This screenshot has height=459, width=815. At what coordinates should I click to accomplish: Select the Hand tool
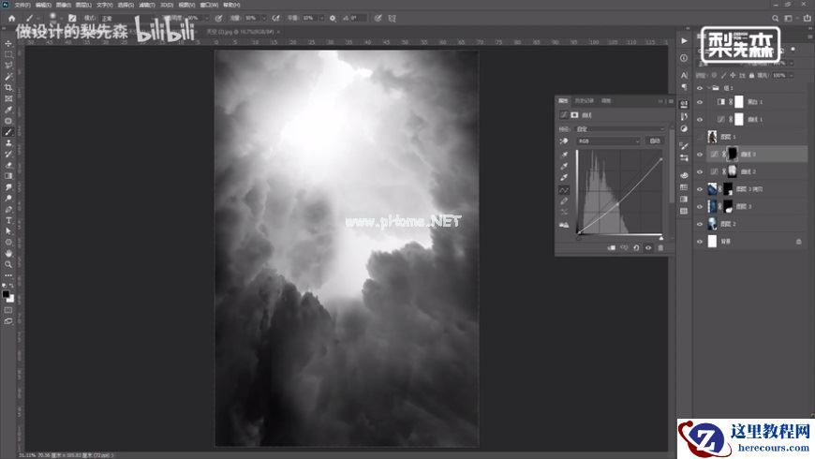[8, 253]
